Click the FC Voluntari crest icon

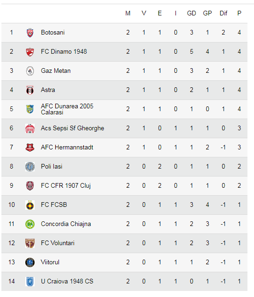(x=30, y=243)
